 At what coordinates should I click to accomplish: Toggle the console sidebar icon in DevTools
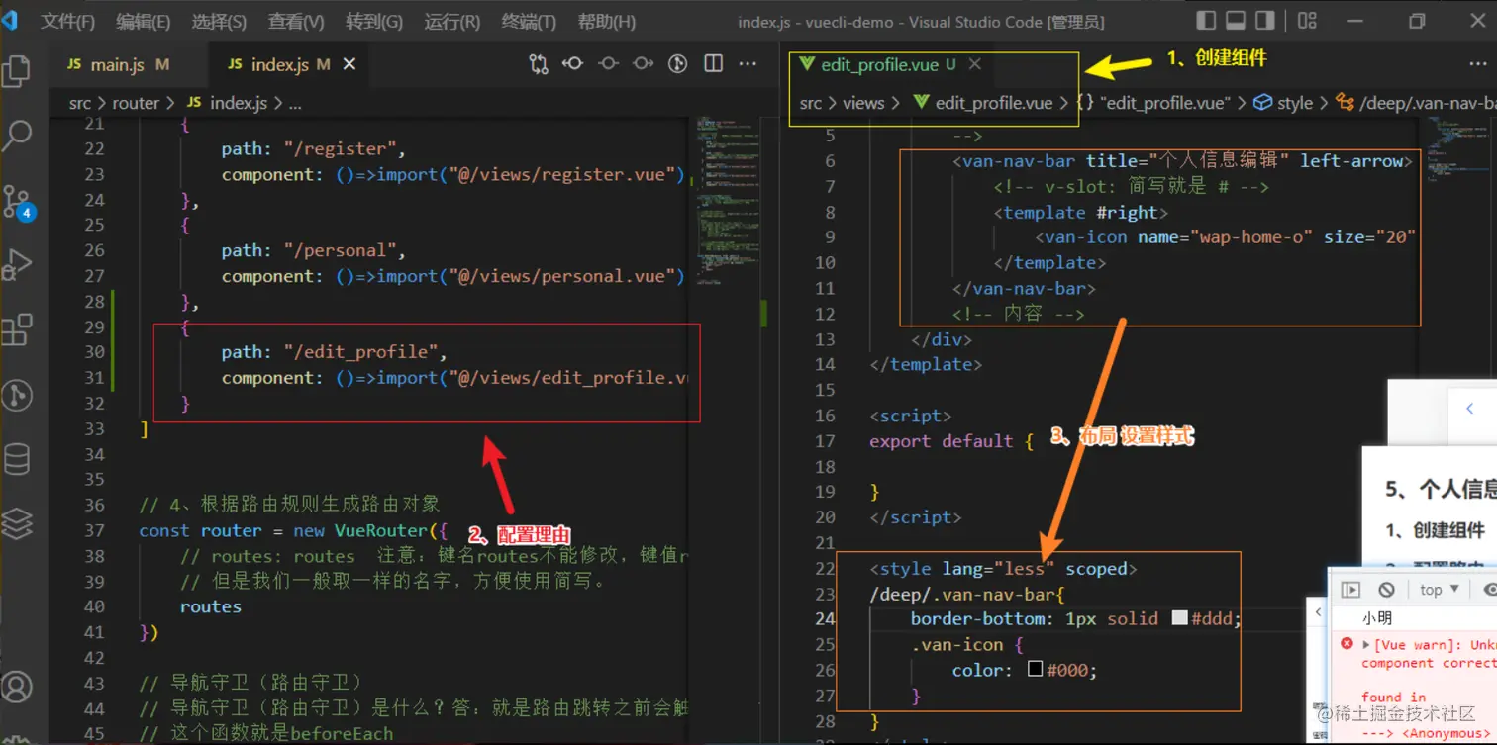click(1350, 590)
